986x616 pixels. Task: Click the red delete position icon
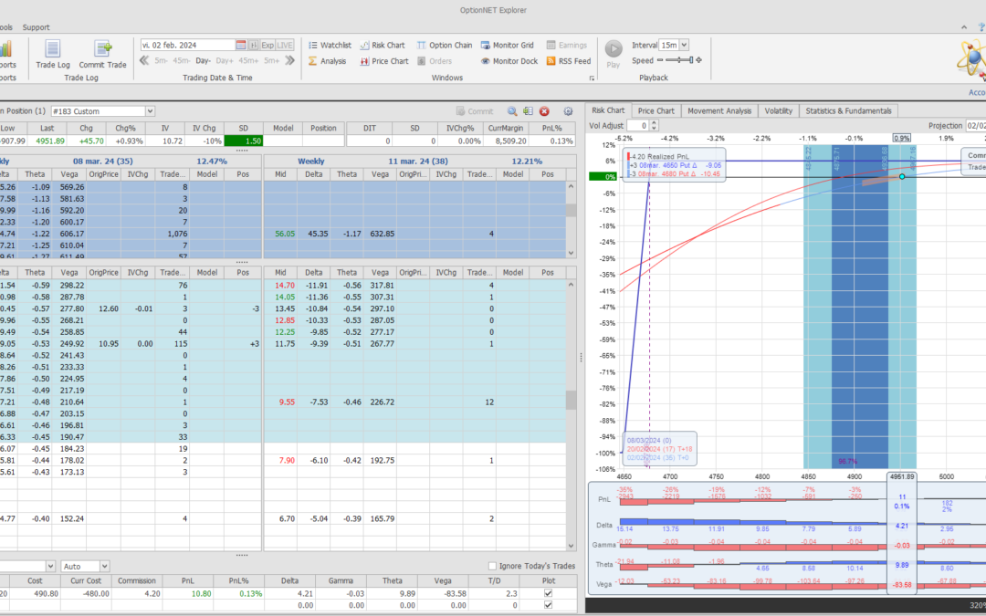pyautogui.click(x=544, y=111)
